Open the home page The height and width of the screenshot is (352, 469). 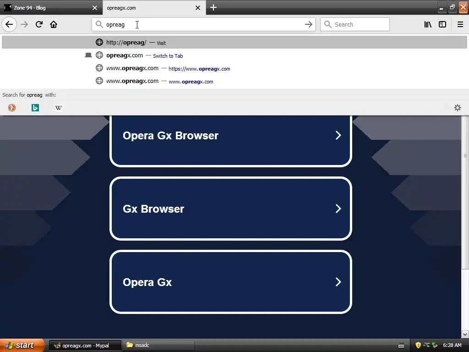[x=54, y=24]
